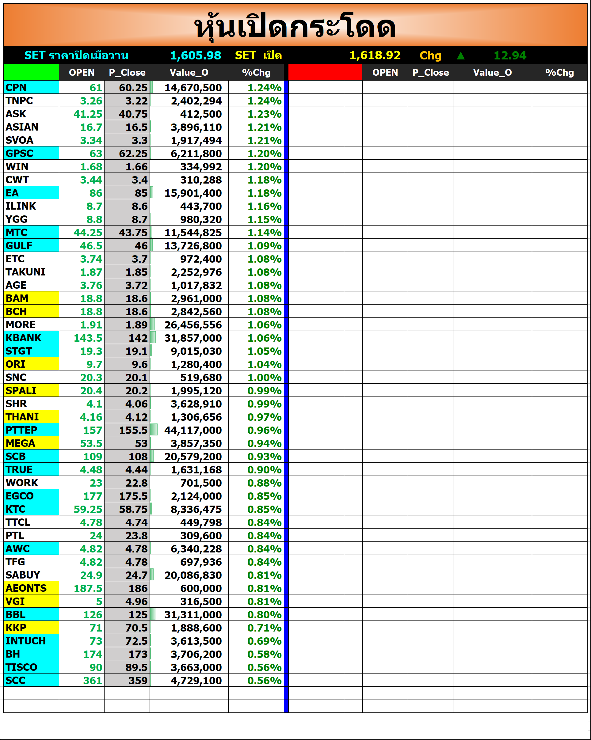Screen dimensions: 591x740
Task: Select the KKP ticker cell
Action: tap(31, 628)
